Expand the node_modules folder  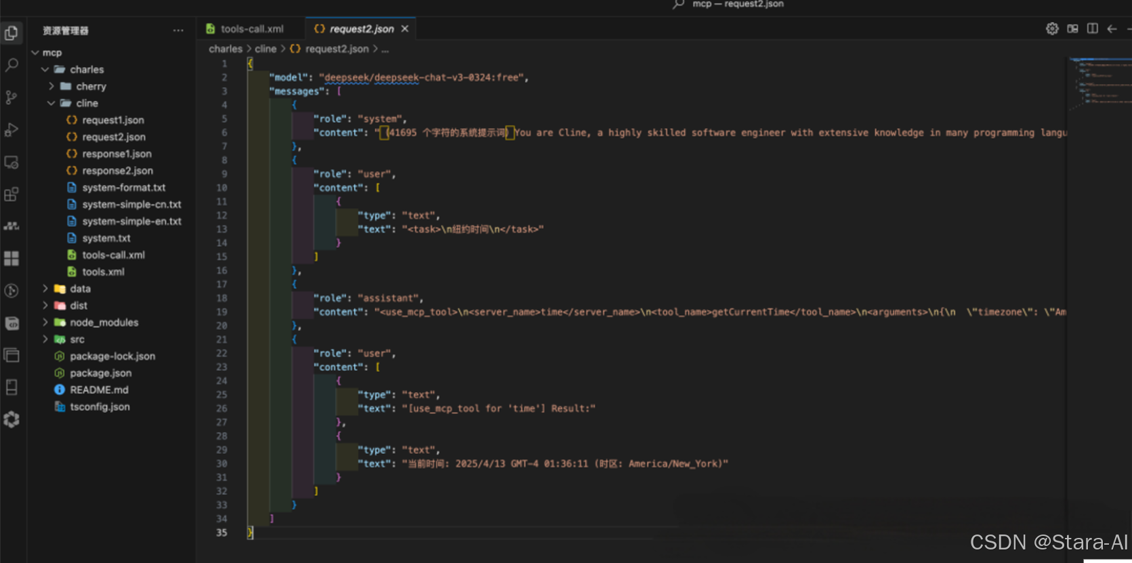45,322
